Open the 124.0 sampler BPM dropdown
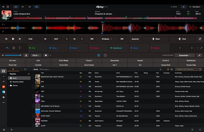This screenshot has height=132, width=204. (36, 55)
